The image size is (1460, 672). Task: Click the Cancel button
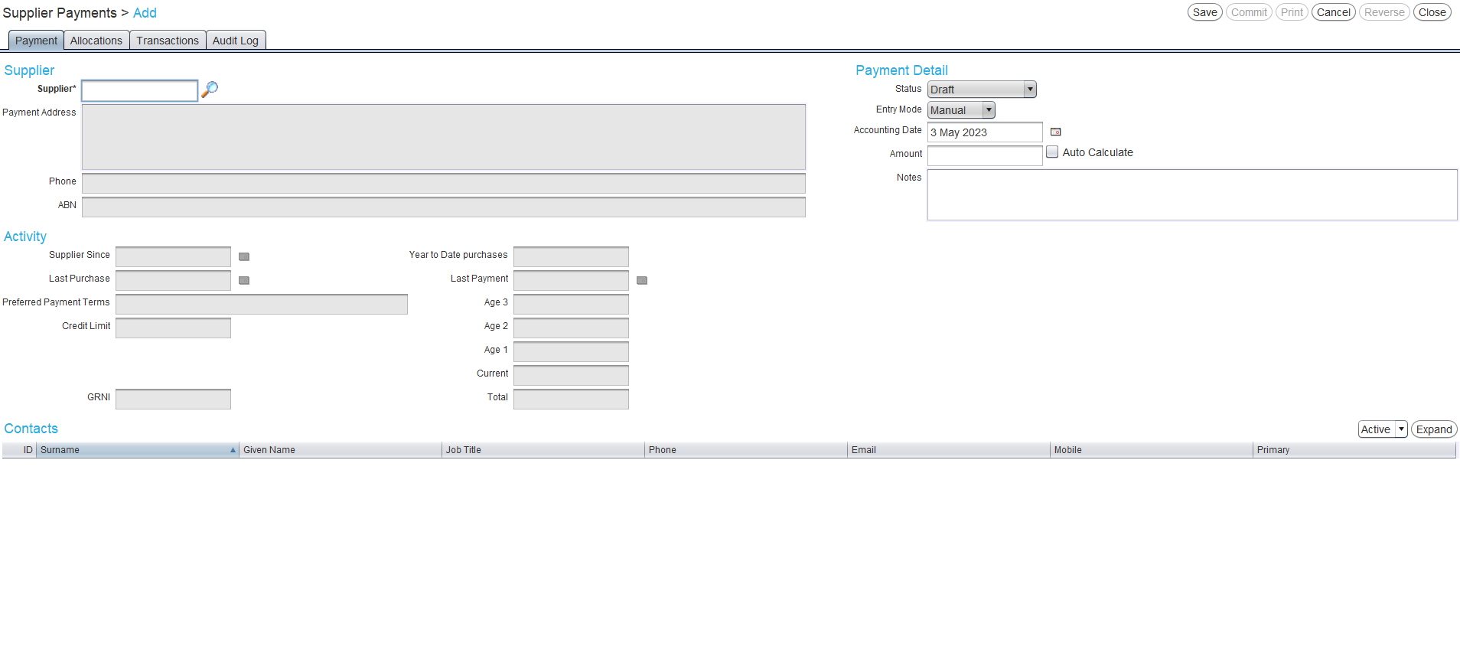1334,12
